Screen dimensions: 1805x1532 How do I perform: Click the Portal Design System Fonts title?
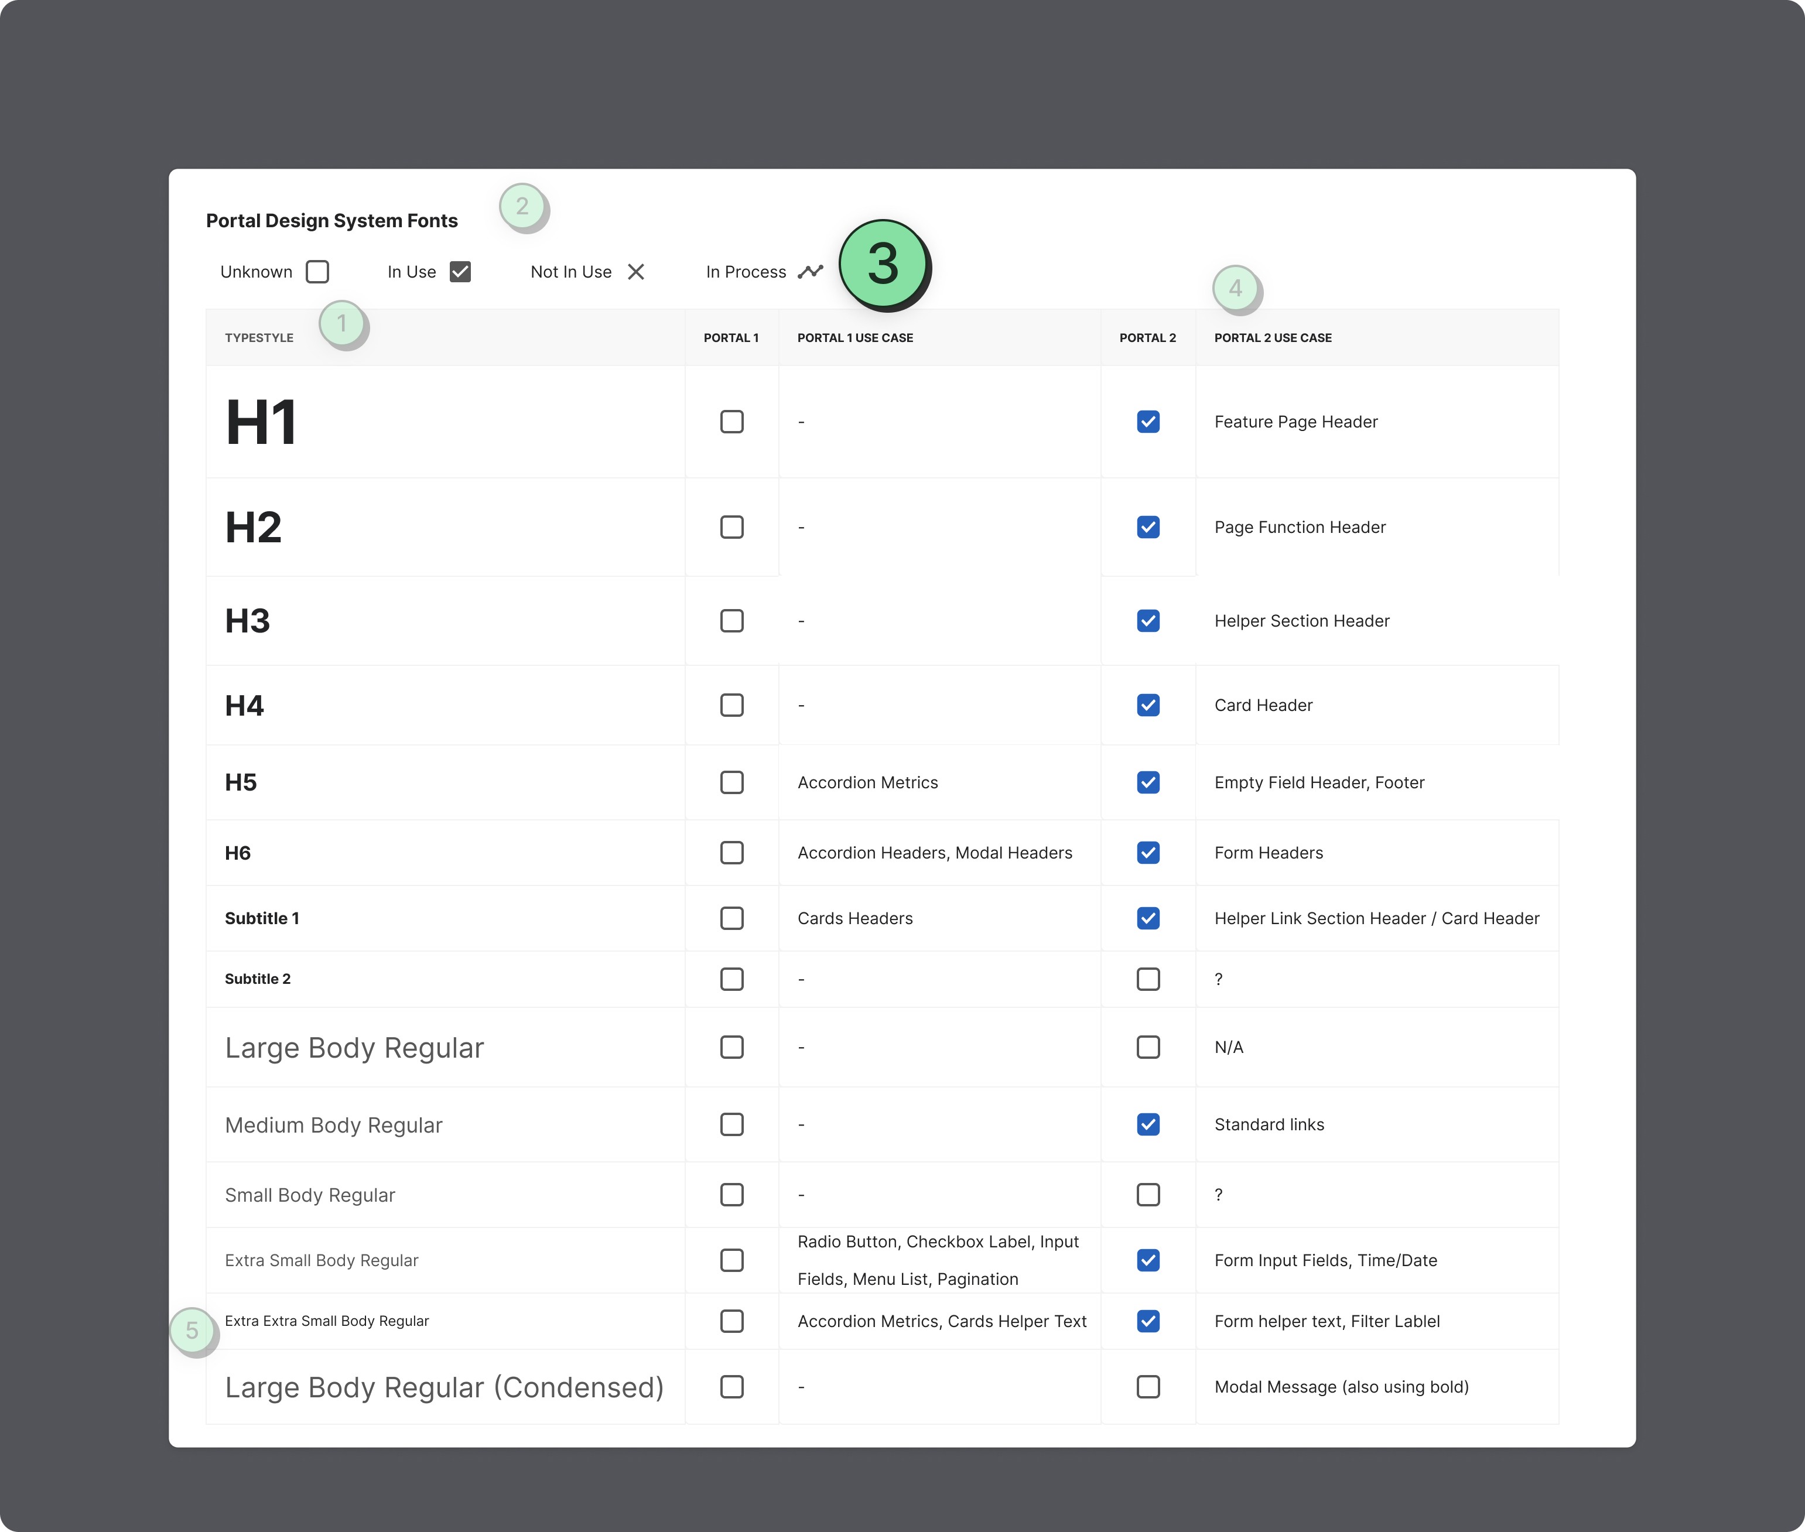(332, 221)
